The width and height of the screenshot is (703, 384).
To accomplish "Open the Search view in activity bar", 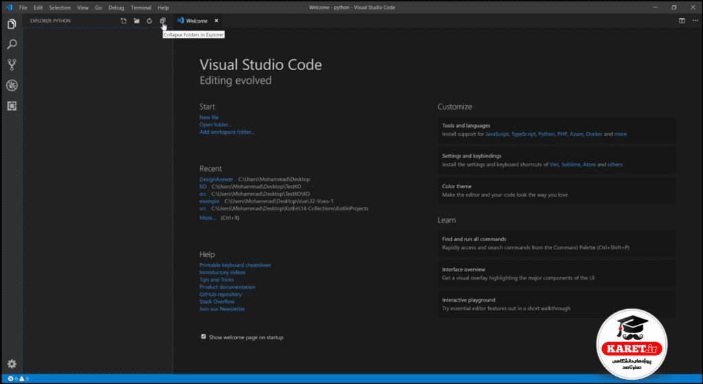I will tap(12, 44).
